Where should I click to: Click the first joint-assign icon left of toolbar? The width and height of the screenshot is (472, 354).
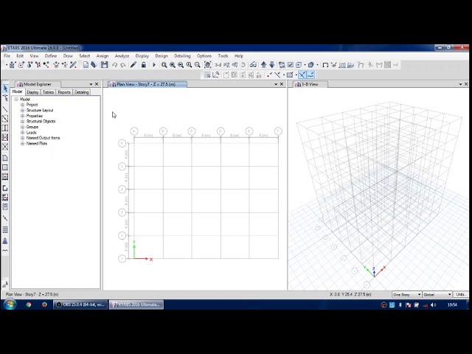click(x=12, y=65)
